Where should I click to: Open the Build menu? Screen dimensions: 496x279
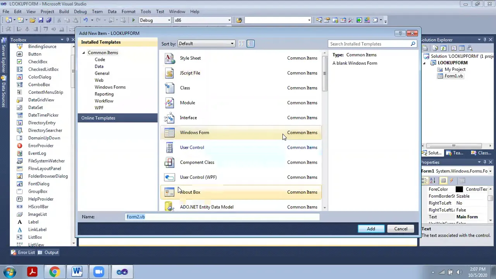64,12
